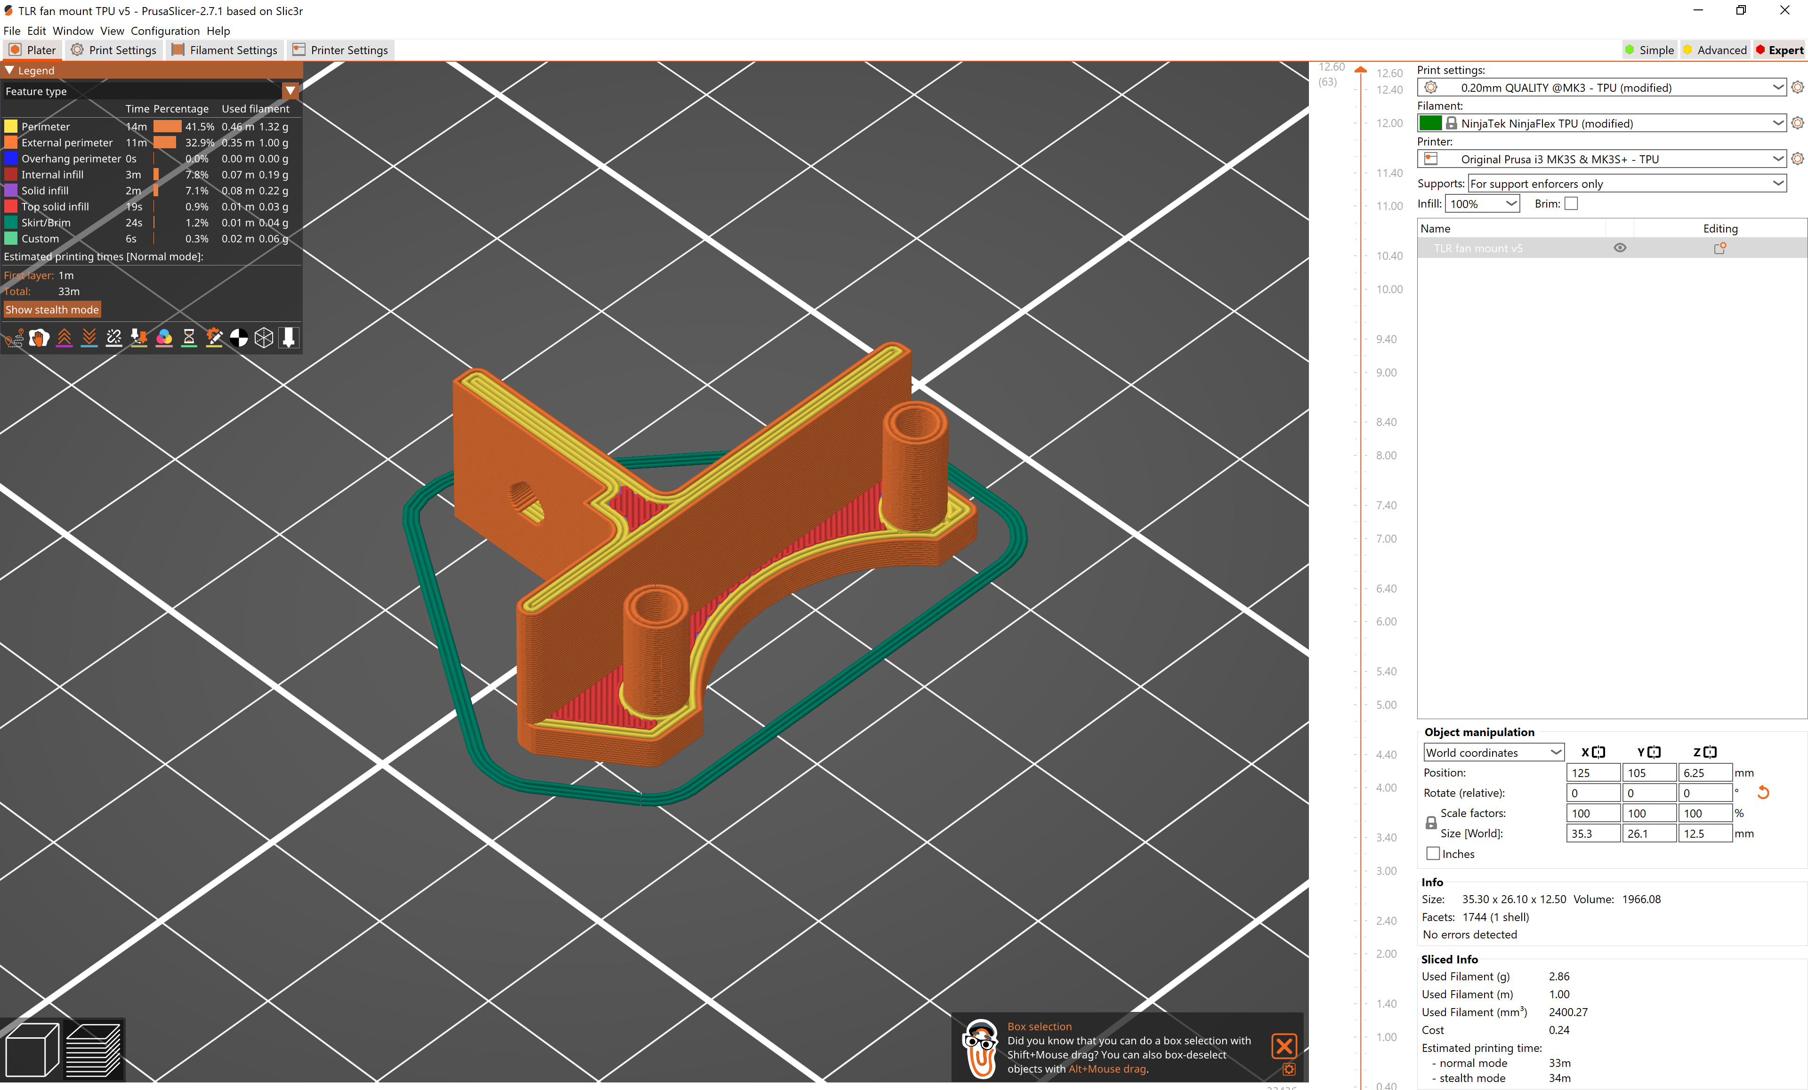Edit printer preset gear icon

pos(1797,159)
